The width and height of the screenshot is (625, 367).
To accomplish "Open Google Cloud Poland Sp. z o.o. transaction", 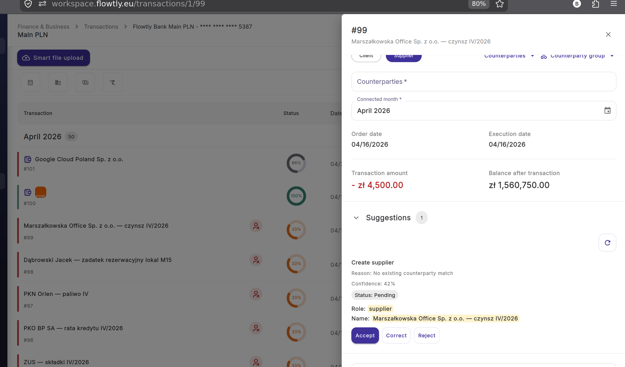I will [x=79, y=159].
